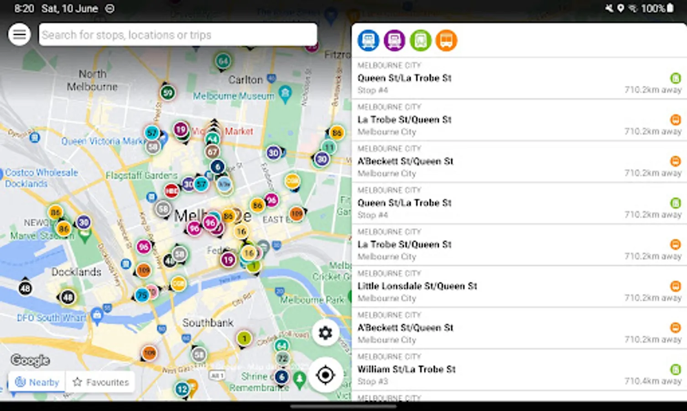Toggle the blue train mode filter
Viewport: 687px width, 411px height.
pos(368,40)
